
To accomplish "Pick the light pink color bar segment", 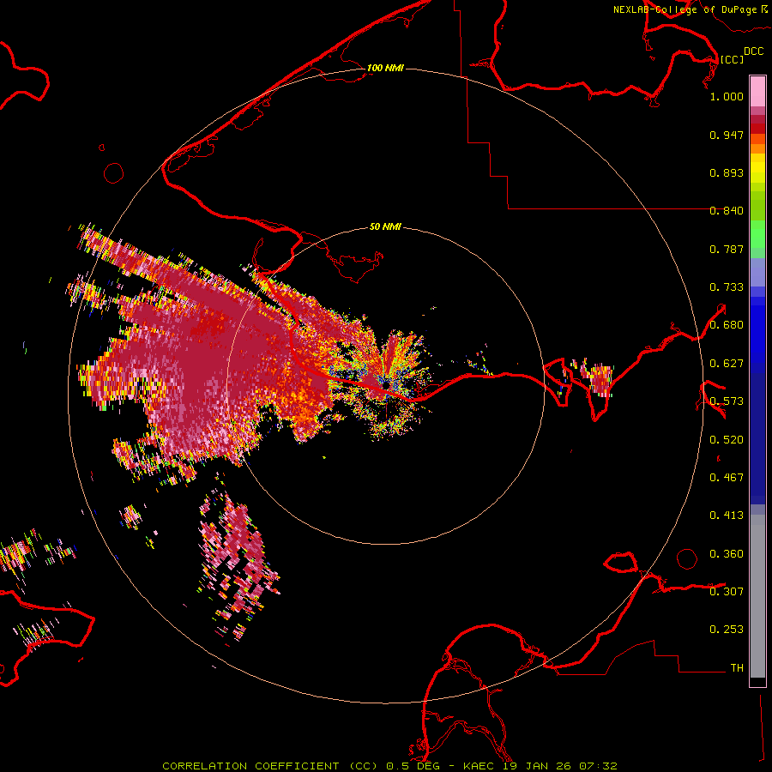I will tap(757, 92).
